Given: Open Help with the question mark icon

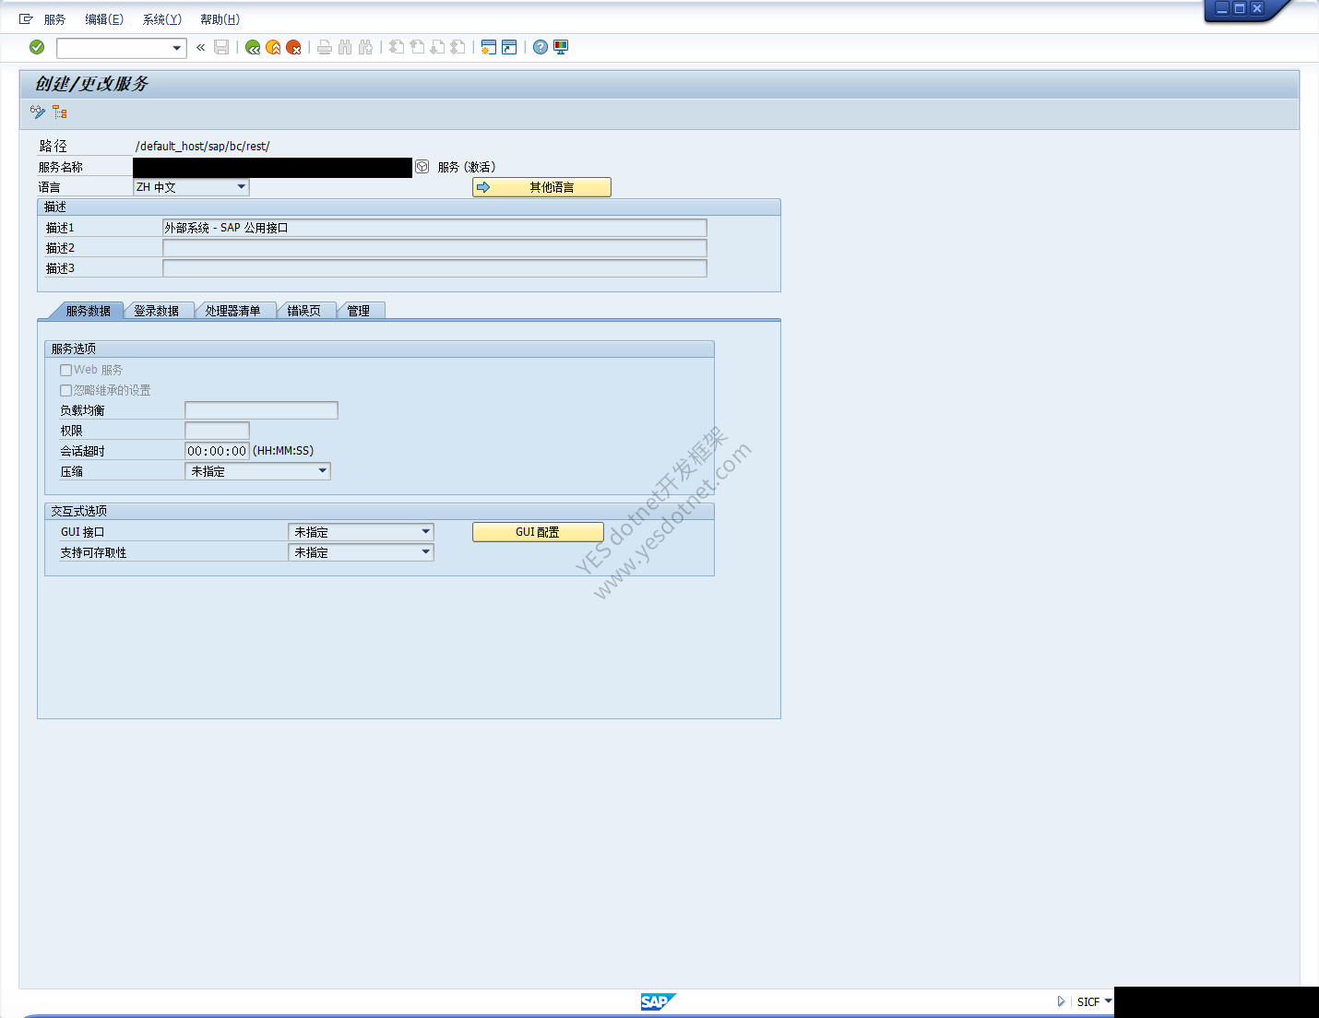Looking at the screenshot, I should (541, 47).
